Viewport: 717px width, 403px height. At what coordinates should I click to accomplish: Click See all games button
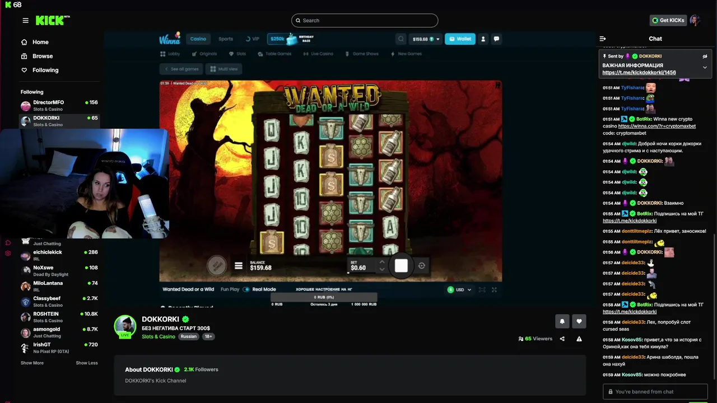[181, 69]
